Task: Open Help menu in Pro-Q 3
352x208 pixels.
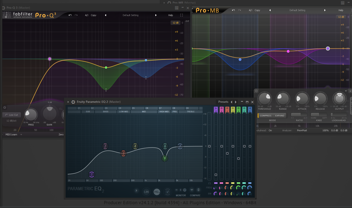Action: coord(170,15)
